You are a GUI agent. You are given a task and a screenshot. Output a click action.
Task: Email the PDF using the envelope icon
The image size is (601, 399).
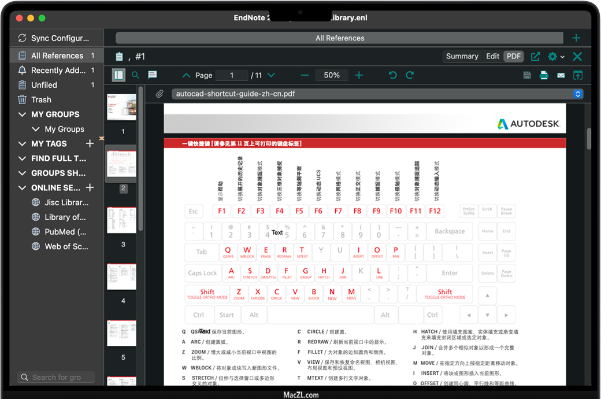[x=561, y=75]
